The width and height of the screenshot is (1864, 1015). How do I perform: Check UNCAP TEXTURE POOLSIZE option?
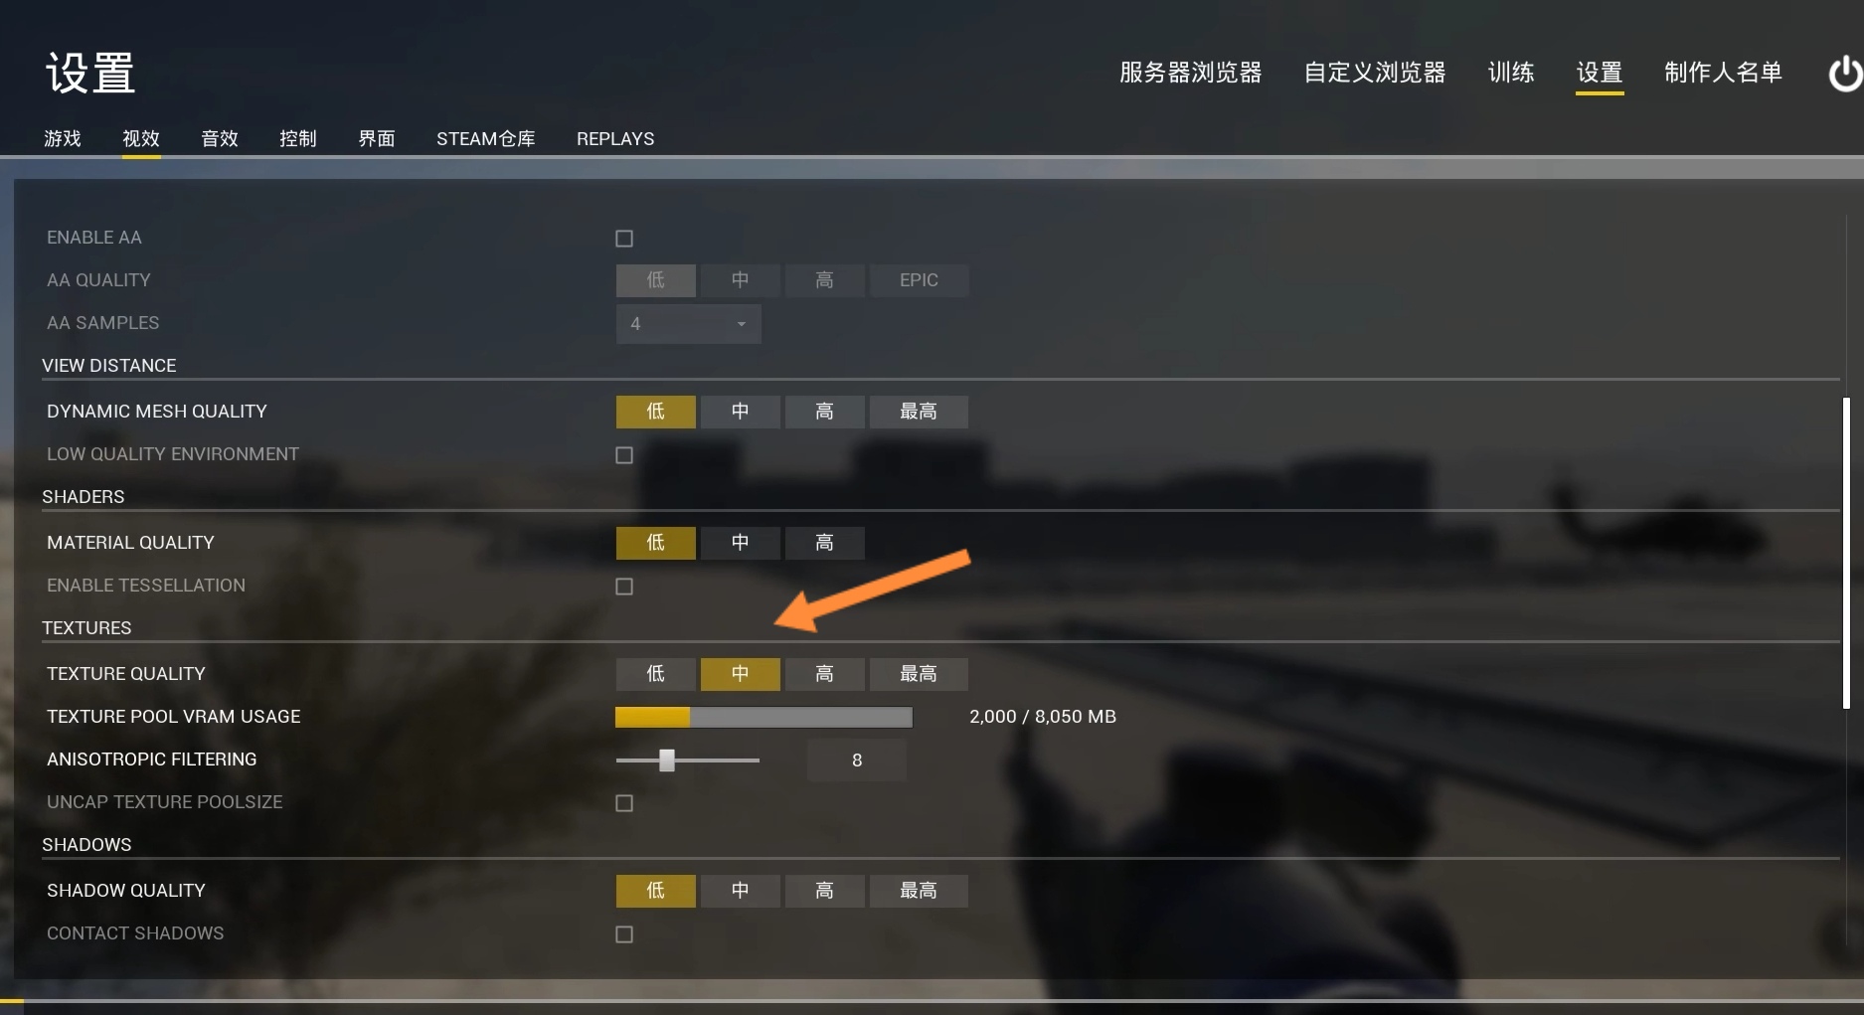pyautogui.click(x=624, y=803)
